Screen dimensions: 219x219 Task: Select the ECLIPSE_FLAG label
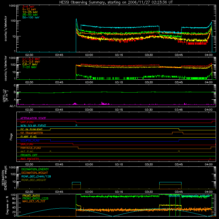(x=30, y=140)
